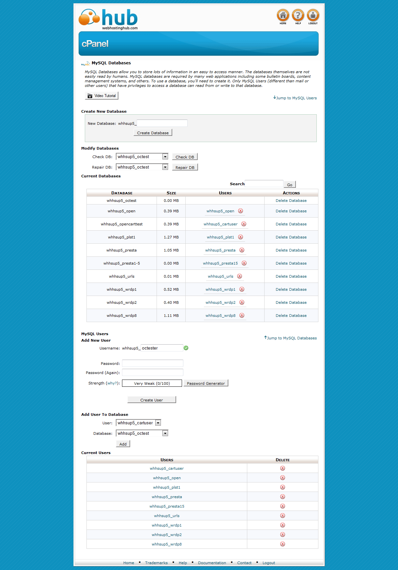Delete whhsup5_urls in Current Users table

[x=283, y=516]
